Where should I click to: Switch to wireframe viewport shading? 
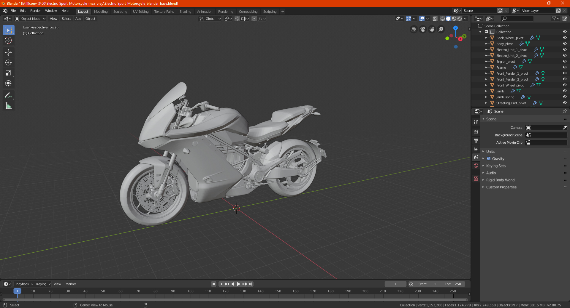[x=443, y=19]
